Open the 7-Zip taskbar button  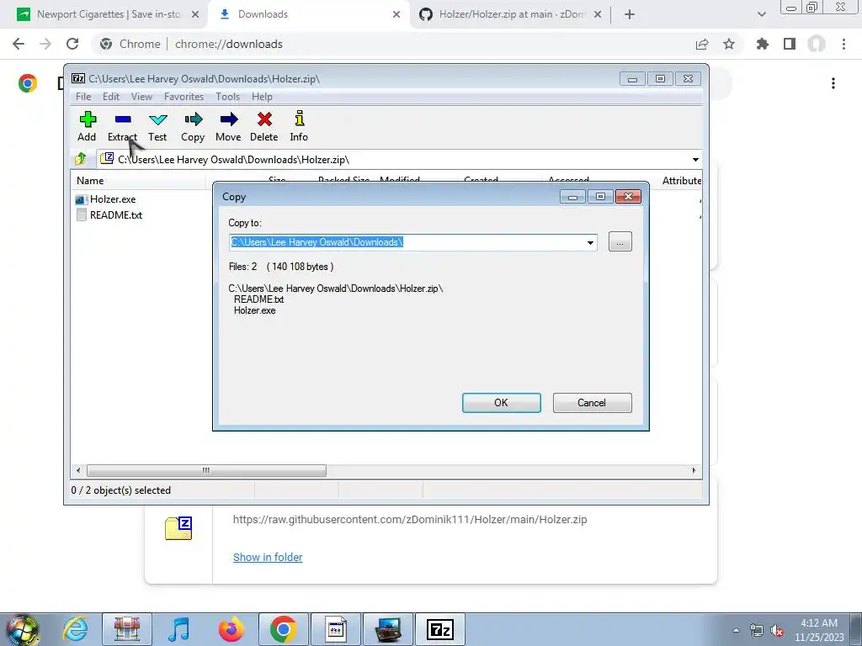[x=439, y=629]
